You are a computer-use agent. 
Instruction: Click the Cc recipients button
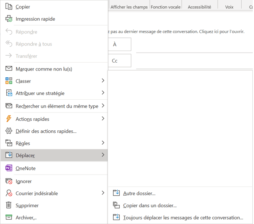(x=120, y=61)
